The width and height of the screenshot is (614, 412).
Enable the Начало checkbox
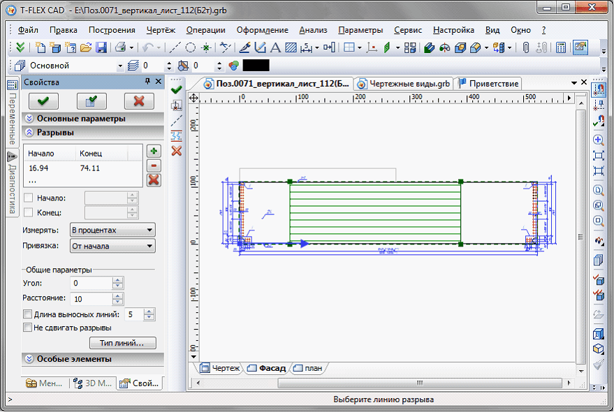28,198
